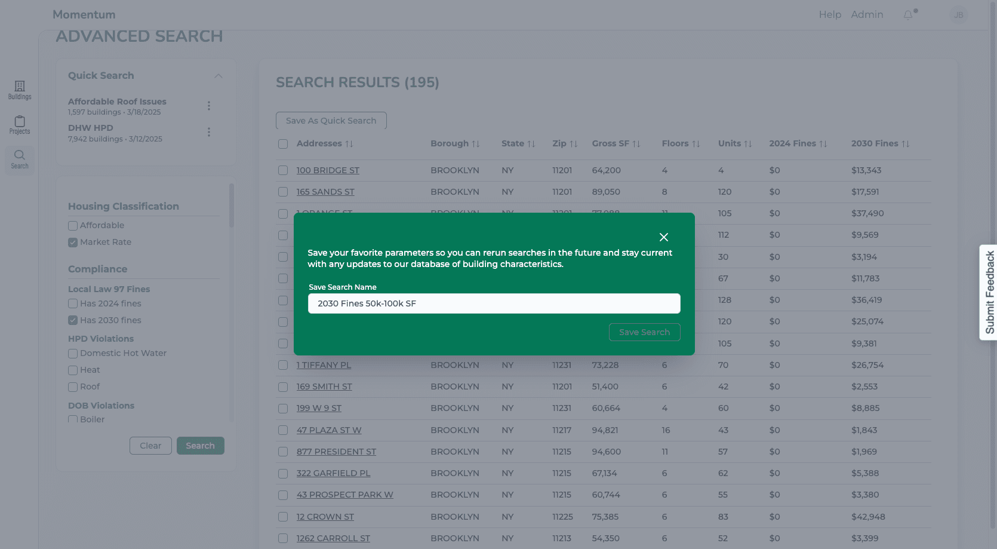
Task: Close the save search dialog
Action: coord(663,237)
